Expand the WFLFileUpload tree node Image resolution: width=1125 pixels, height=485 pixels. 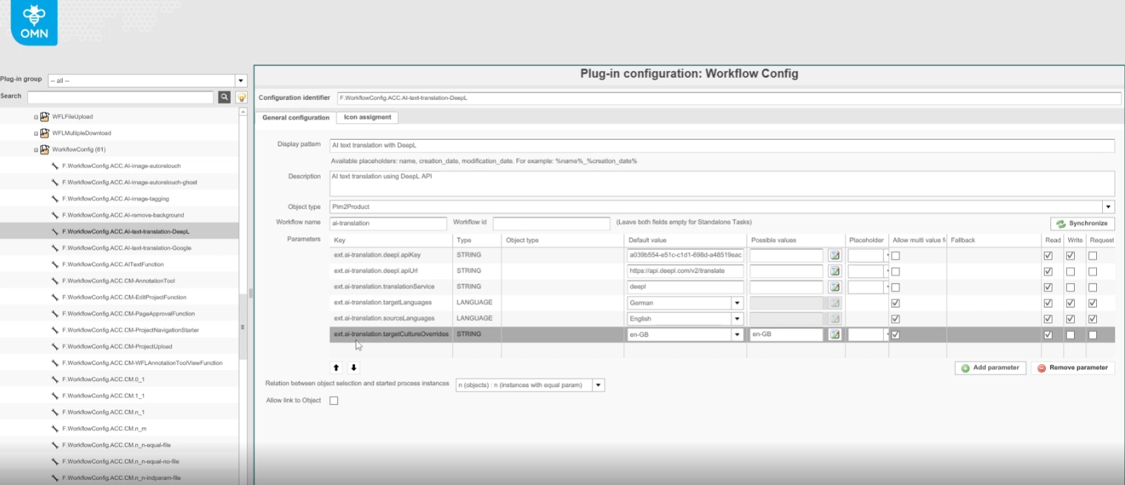point(36,117)
